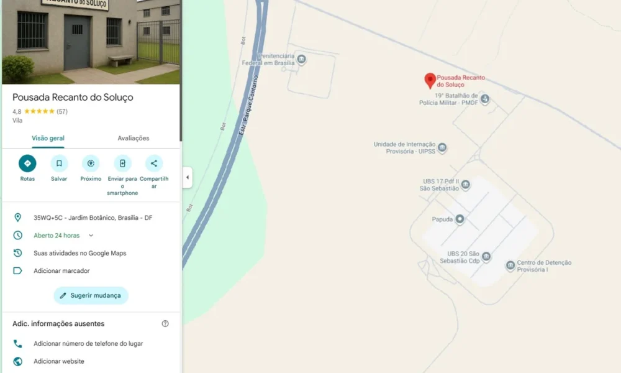Switch to the Avaliações tab

[x=134, y=139]
